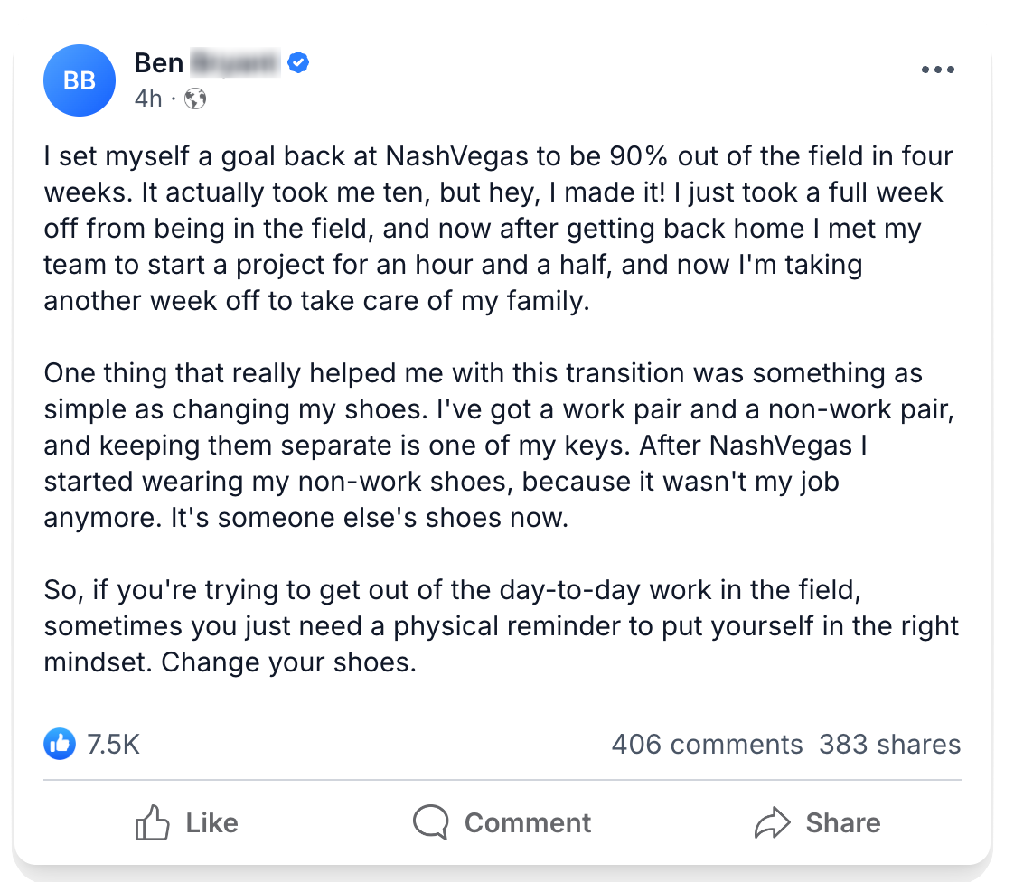Click the closing "Change your shoes" paragraph
This screenshot has width=1014, height=882.
pyautogui.click(x=497, y=625)
